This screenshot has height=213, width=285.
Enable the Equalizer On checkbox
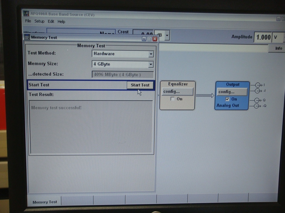[173, 99]
